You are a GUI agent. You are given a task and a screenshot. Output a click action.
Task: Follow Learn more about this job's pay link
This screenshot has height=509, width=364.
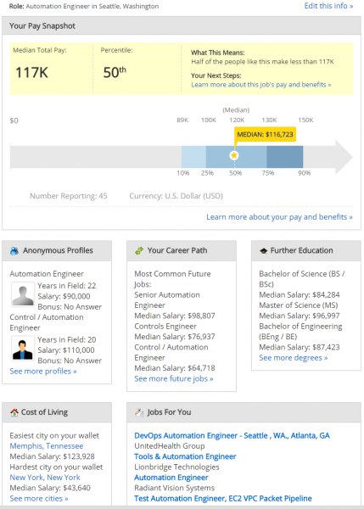click(261, 85)
